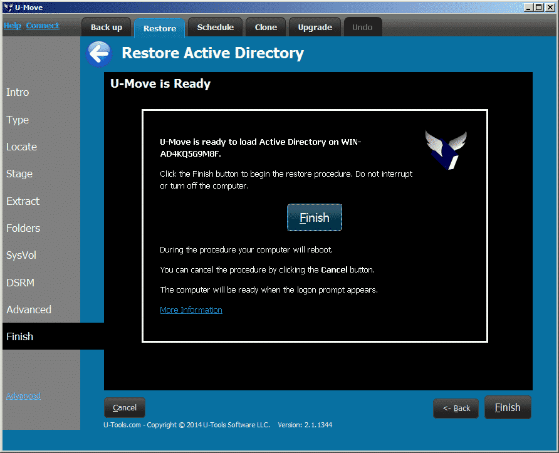Go back with the Back button

tap(456, 408)
